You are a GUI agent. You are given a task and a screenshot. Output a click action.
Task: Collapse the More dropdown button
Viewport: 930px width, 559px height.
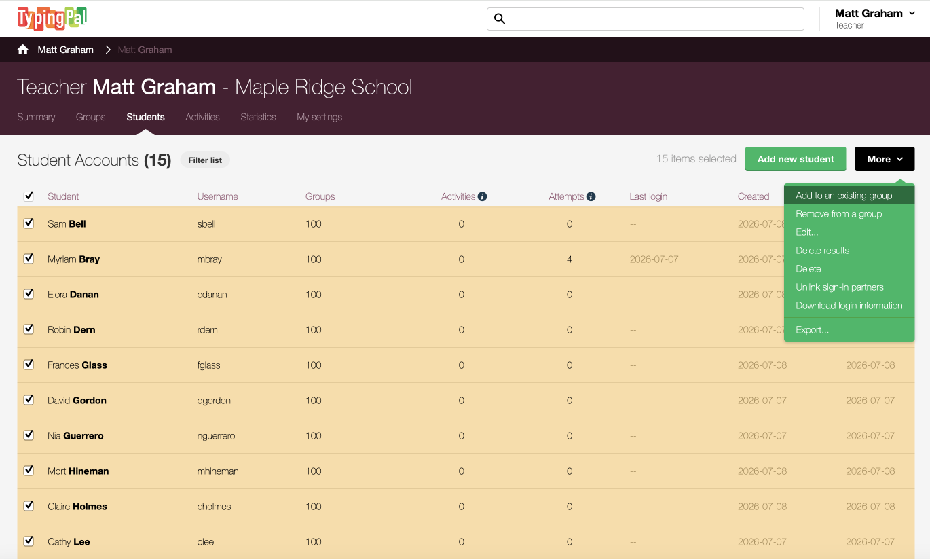(885, 159)
